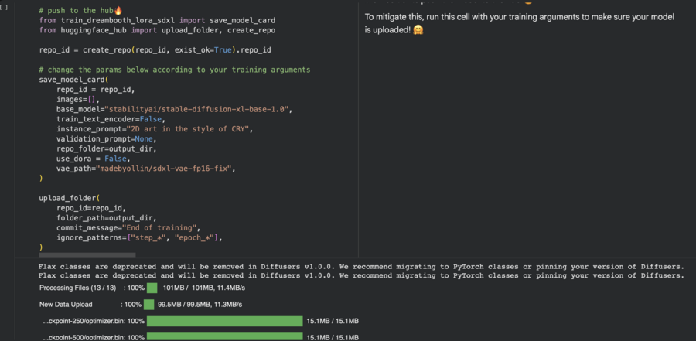Click the checkpoint-500 optimizer.bin progress bar

coord(224,337)
